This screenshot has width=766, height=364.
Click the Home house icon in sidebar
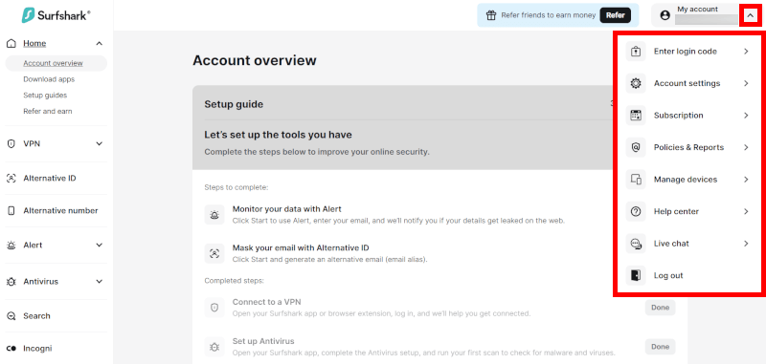coord(11,43)
